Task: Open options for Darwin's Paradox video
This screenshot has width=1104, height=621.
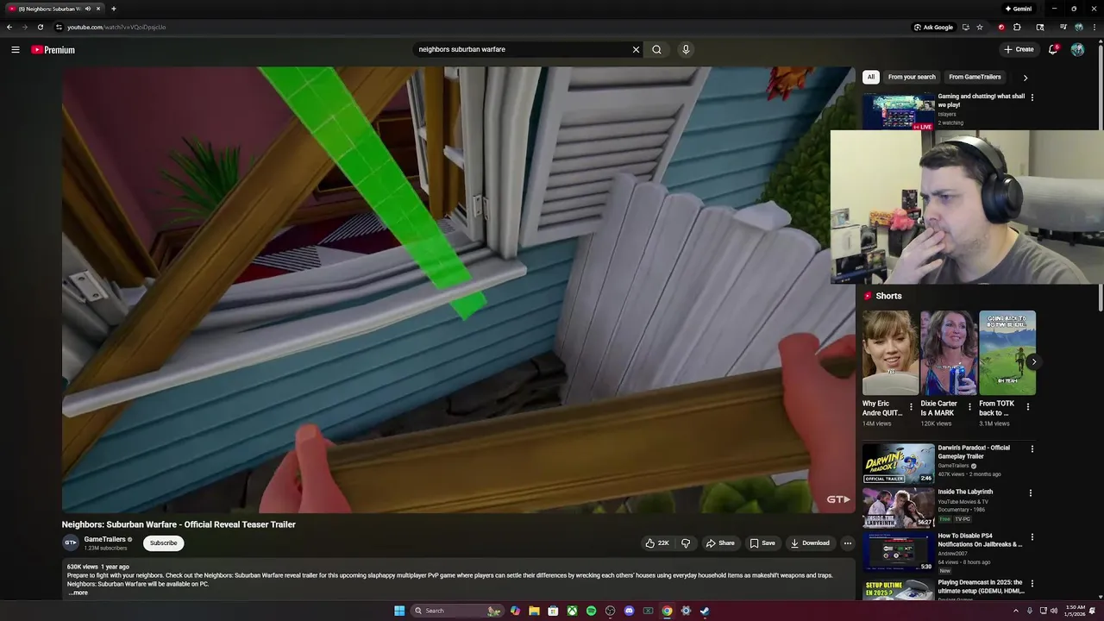Action: (x=1032, y=449)
